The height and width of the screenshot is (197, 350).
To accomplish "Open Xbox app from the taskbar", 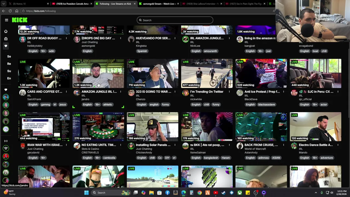I will point(240,193).
